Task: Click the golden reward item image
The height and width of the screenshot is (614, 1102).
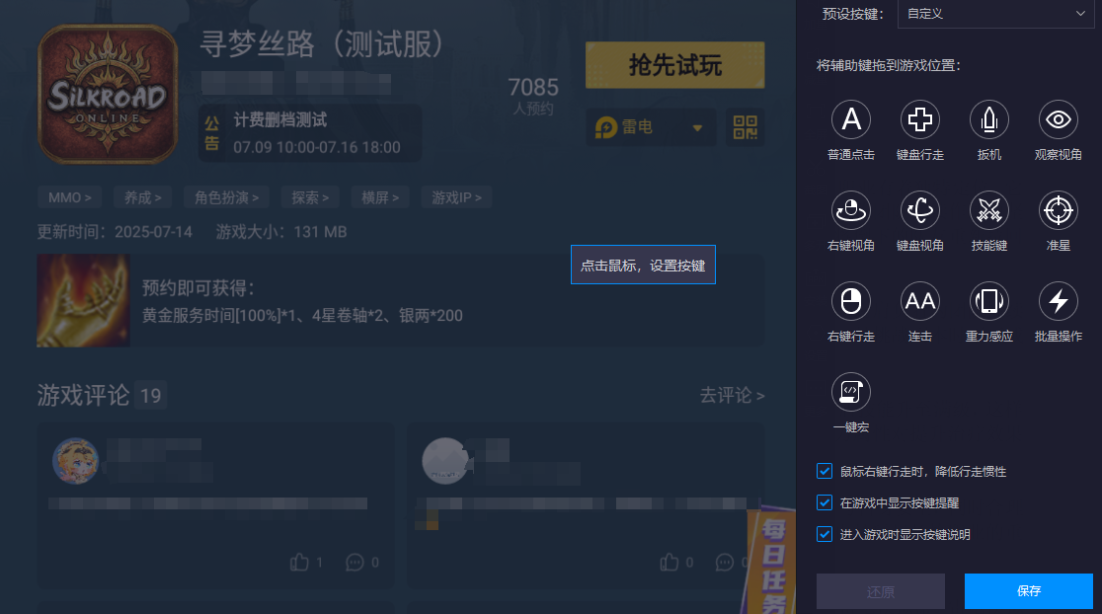Action: pyautogui.click(x=83, y=301)
